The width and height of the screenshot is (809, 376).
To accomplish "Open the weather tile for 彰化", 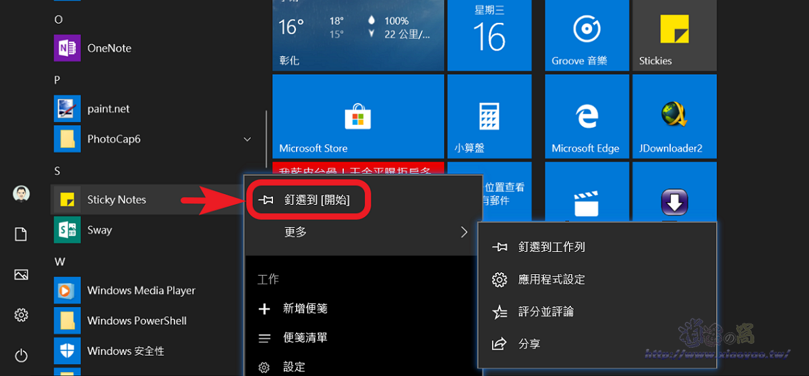I will tap(358, 35).
